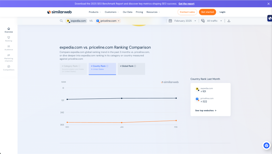
Task: Enable the Category Rank view
Action: tap(73, 69)
